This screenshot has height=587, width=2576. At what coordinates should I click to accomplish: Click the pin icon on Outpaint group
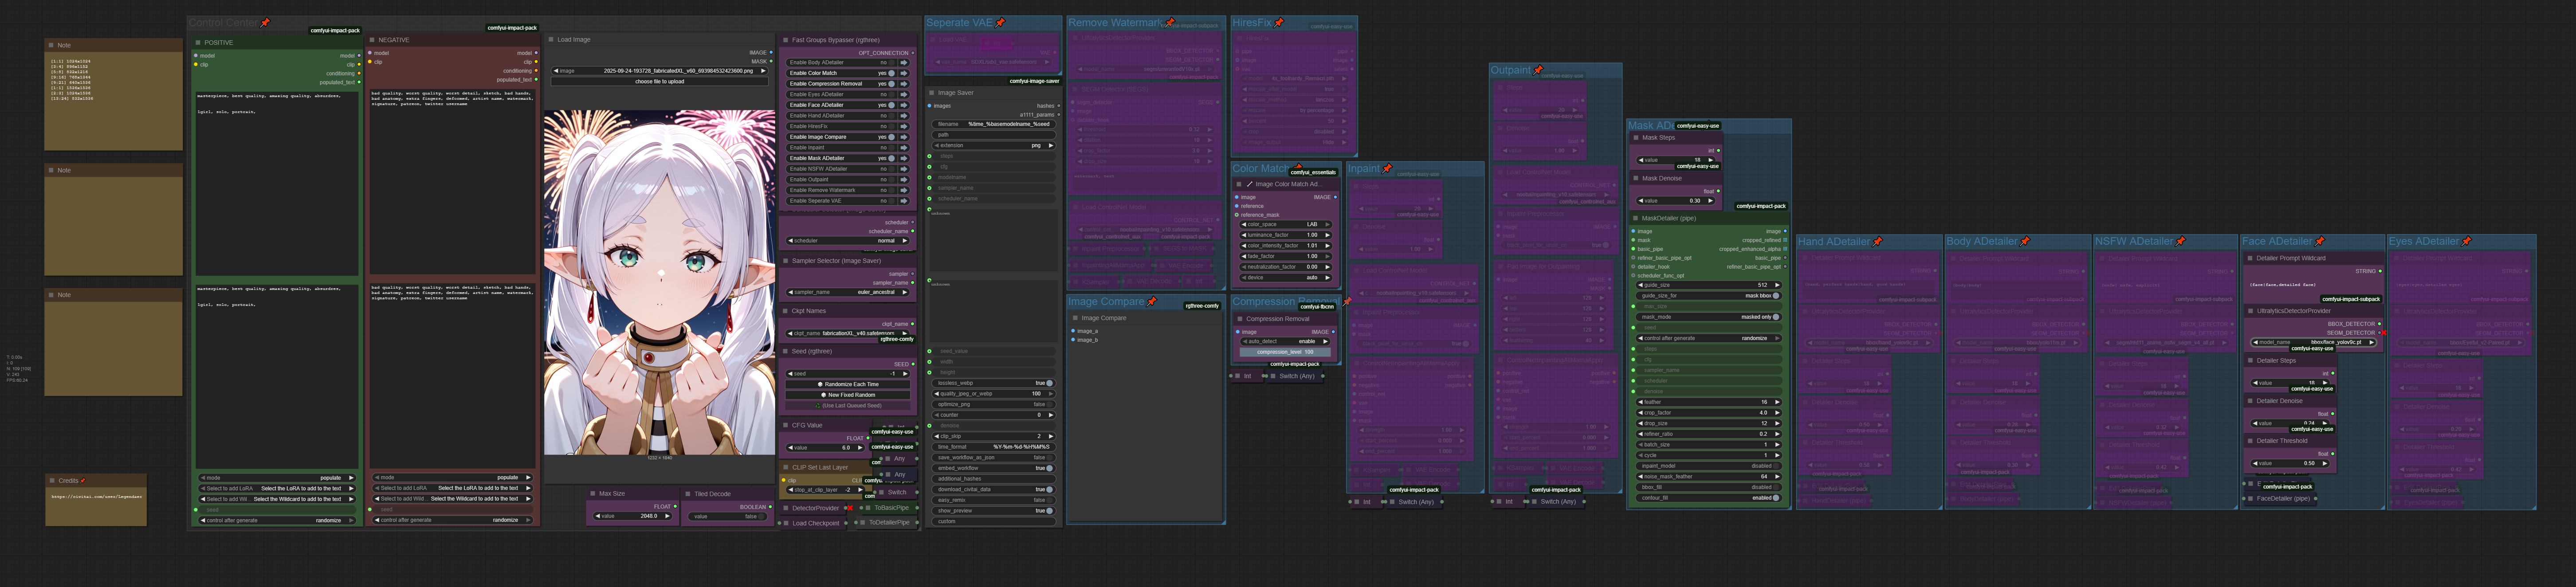coord(1538,70)
